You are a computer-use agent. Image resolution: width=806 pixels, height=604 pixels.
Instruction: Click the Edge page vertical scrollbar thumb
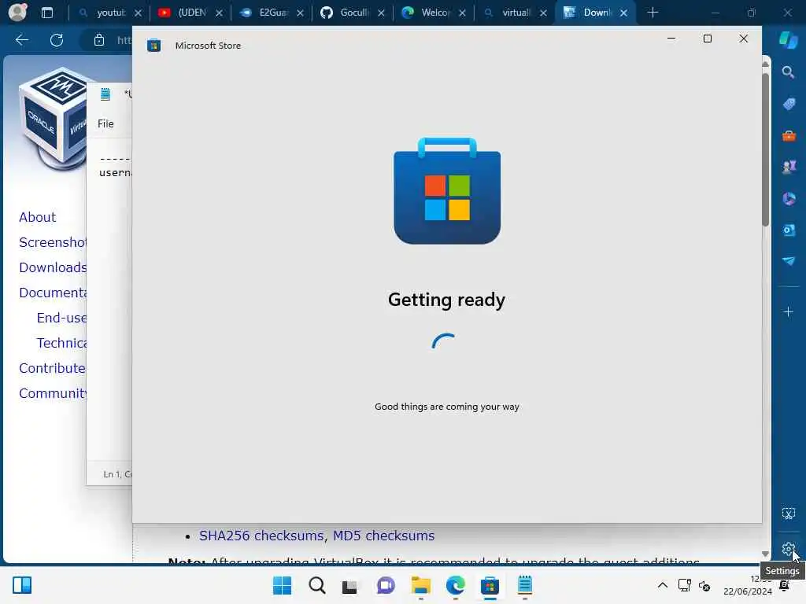click(x=765, y=149)
